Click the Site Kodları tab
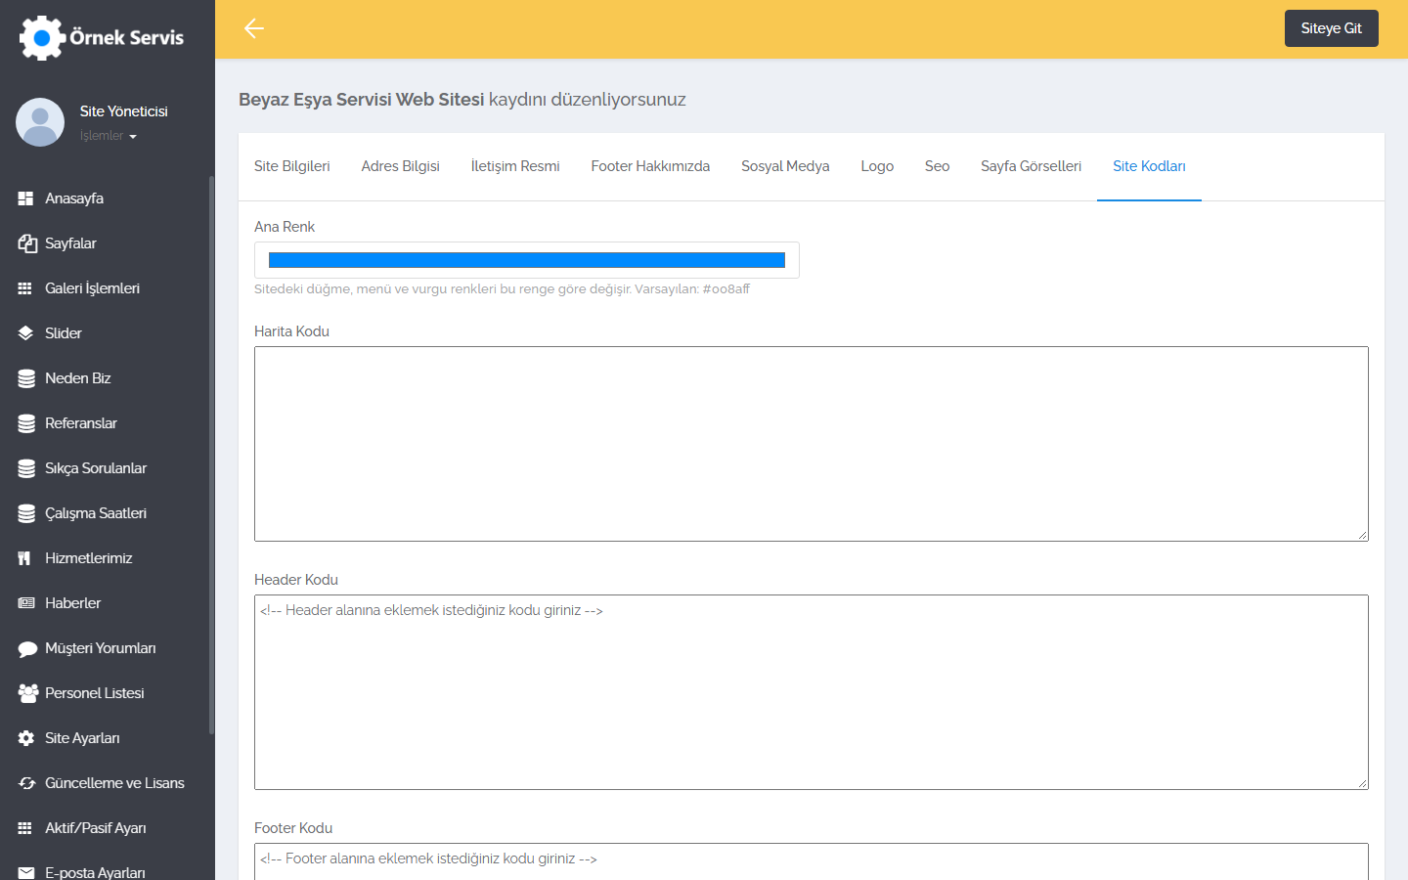Image resolution: width=1408 pixels, height=880 pixels. (x=1149, y=166)
